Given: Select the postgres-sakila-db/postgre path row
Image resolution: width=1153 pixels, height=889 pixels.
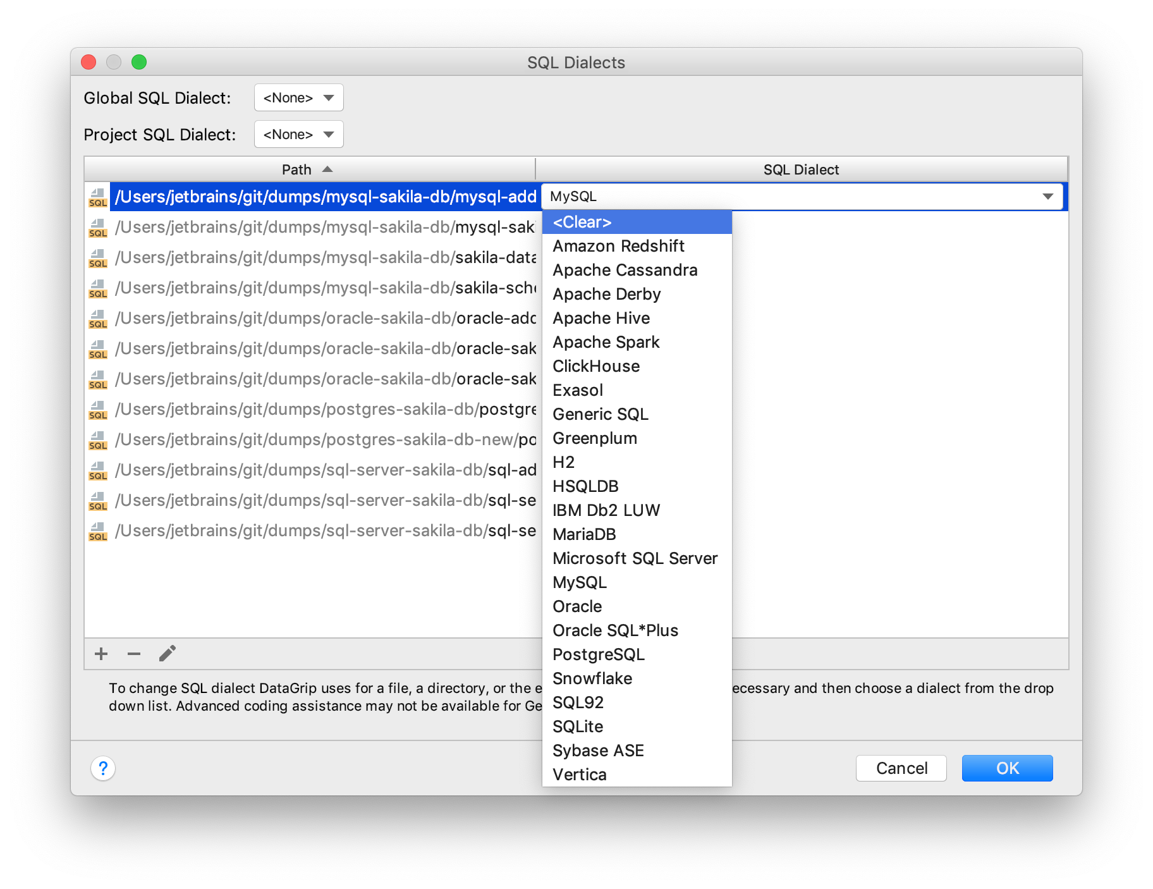Looking at the screenshot, I should [325, 409].
